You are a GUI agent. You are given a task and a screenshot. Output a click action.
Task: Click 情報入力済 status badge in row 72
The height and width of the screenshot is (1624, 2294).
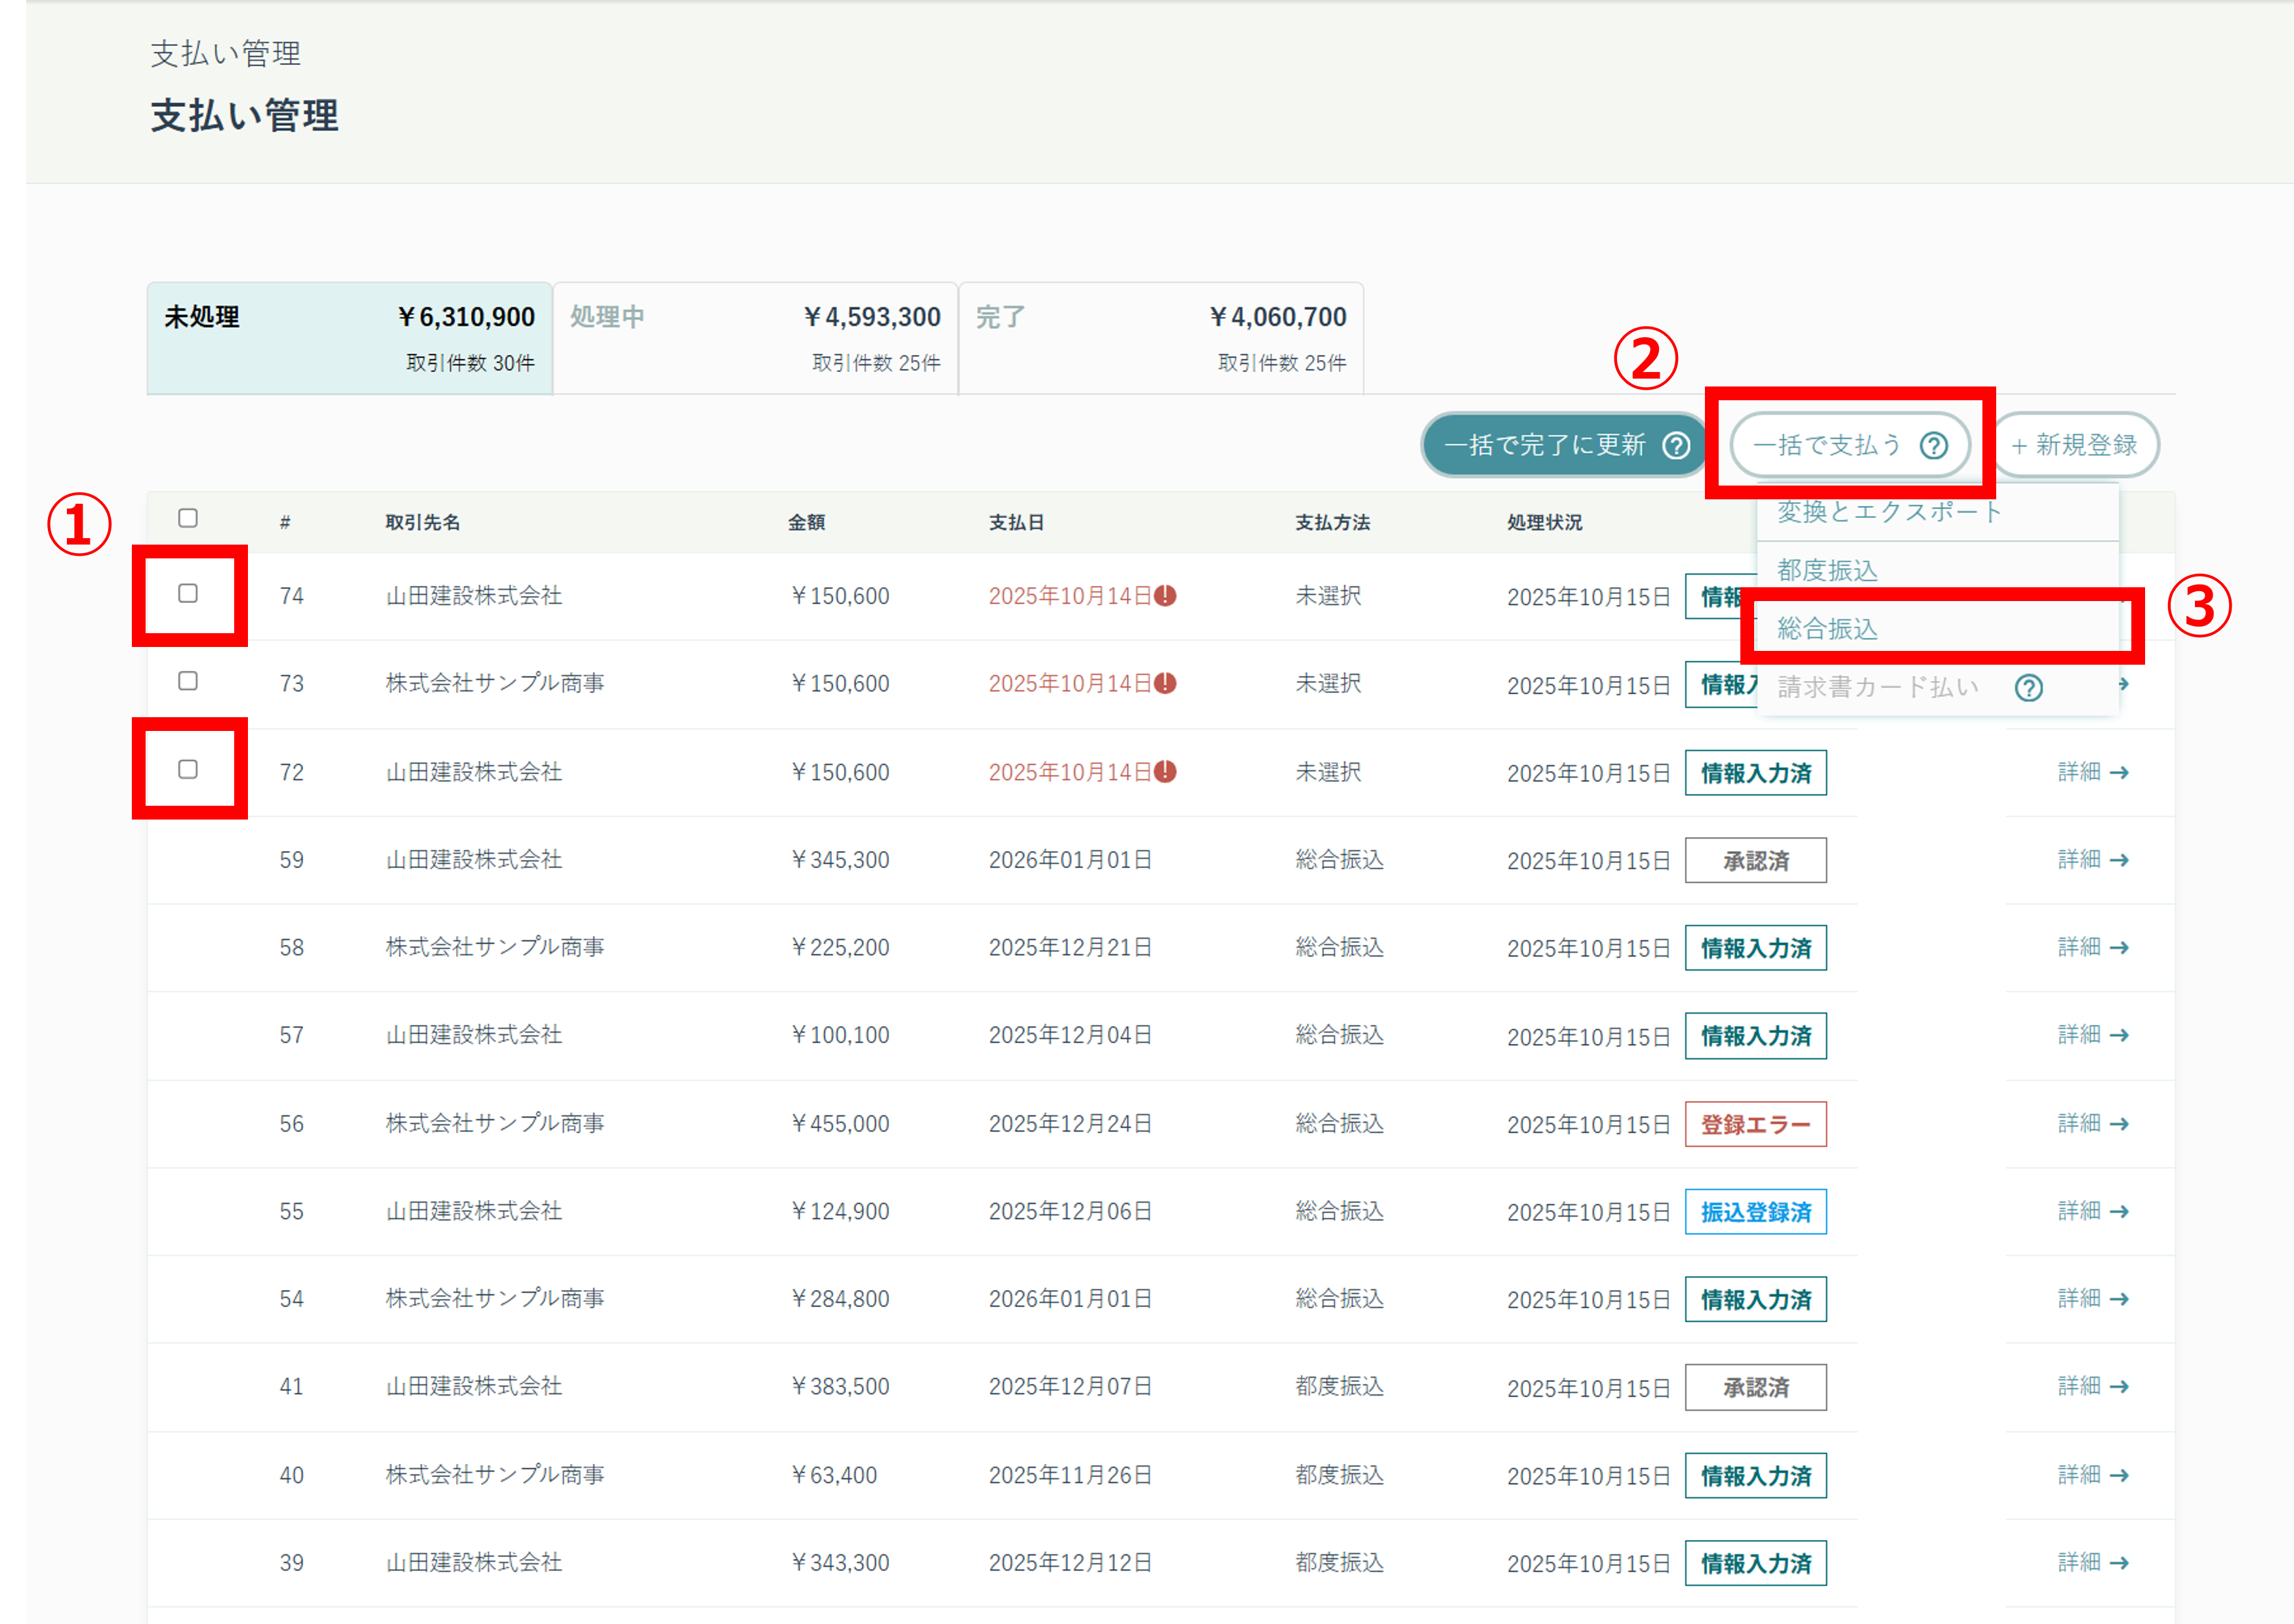(1756, 773)
